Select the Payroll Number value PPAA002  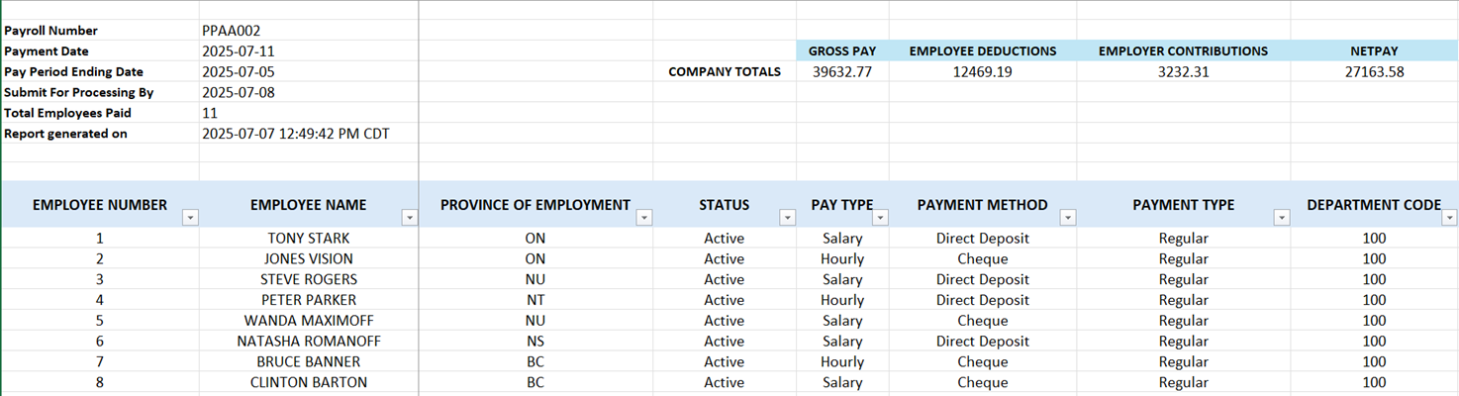(231, 31)
